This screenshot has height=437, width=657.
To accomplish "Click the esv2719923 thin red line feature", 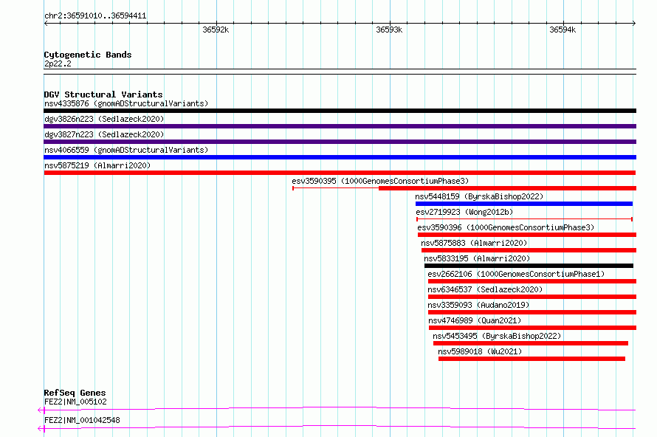I will pos(524,219).
